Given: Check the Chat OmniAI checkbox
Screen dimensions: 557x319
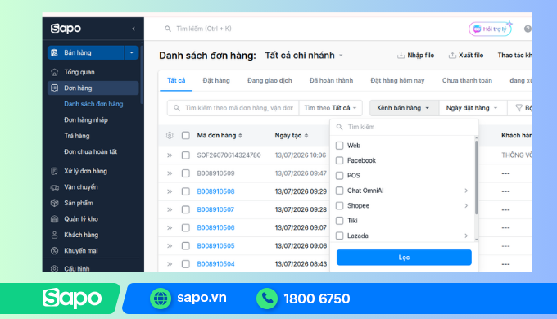Looking at the screenshot, I should (x=340, y=191).
